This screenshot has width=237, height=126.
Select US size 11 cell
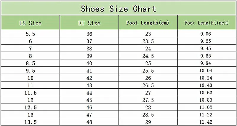pos(30,86)
